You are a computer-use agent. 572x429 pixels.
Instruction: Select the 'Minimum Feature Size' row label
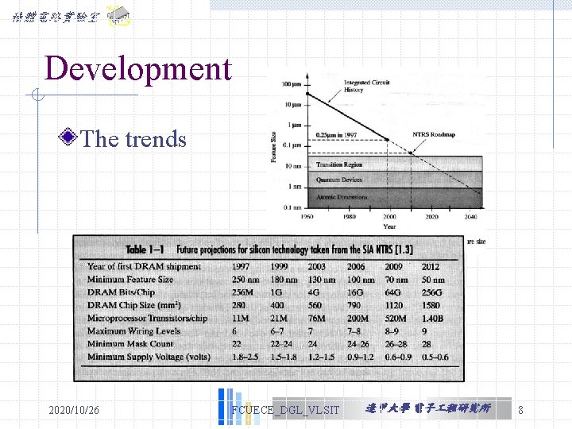point(130,280)
